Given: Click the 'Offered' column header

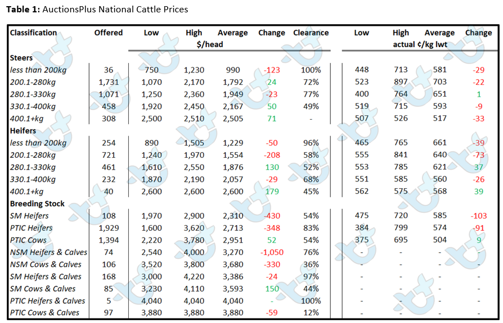Looking at the screenshot, I should [x=109, y=33].
